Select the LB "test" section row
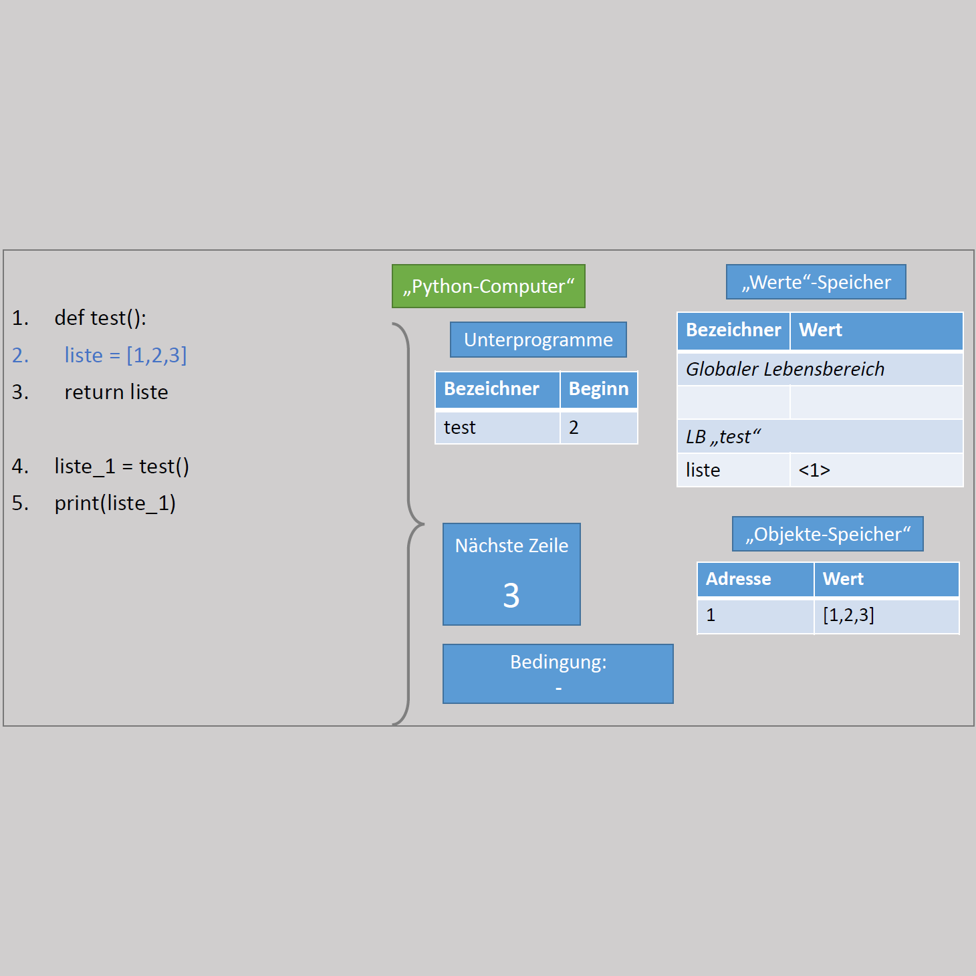 click(820, 437)
